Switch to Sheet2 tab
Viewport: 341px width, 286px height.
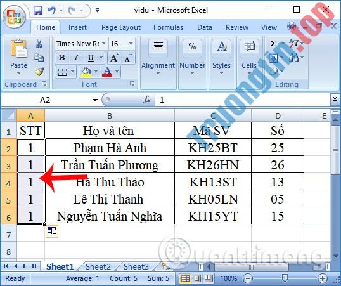[98, 266]
